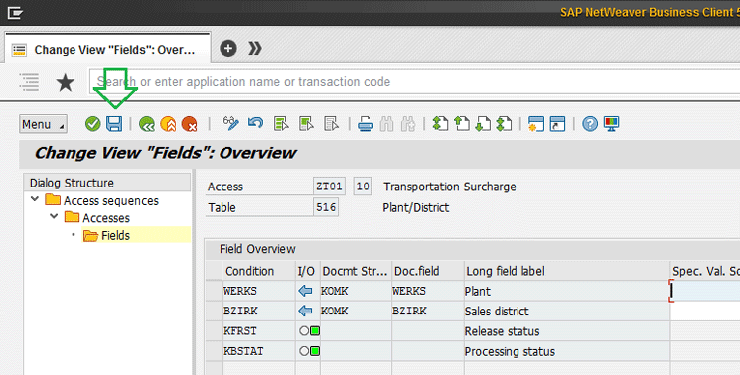Click the Condition column header

pyautogui.click(x=259, y=271)
